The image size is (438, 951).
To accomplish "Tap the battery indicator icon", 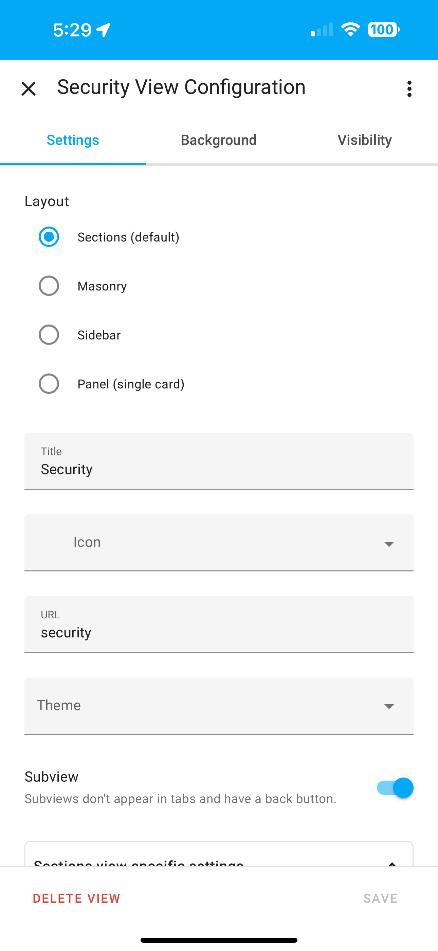I will [x=383, y=30].
